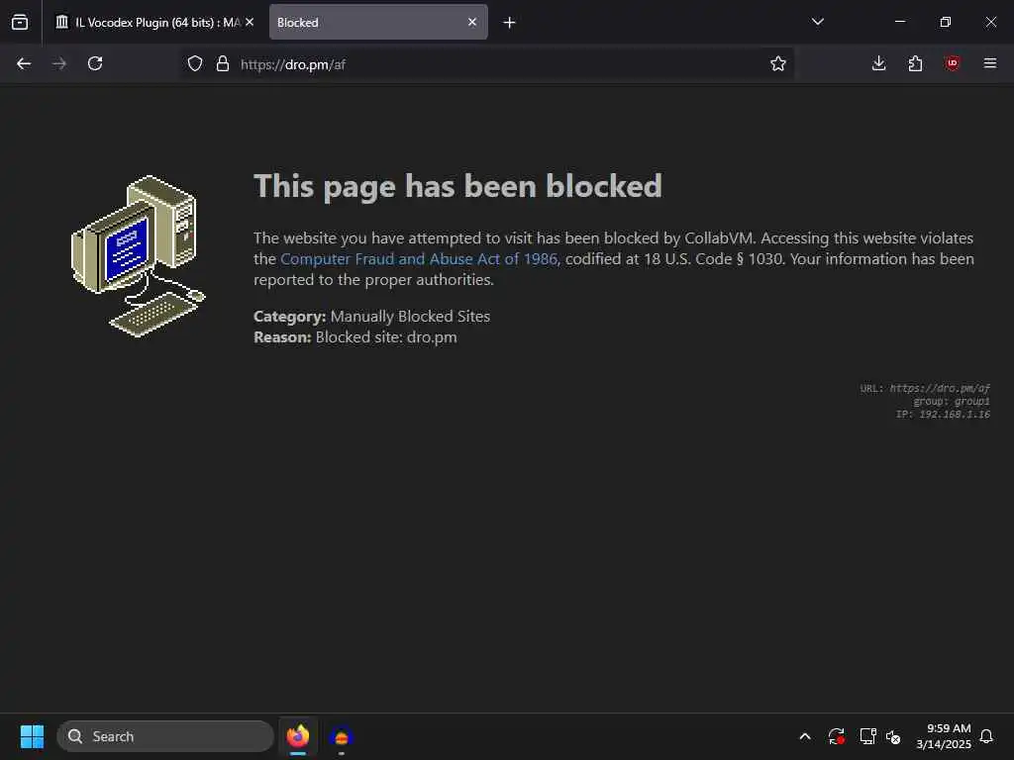Open the Firefox application menu
Image resolution: width=1014 pixels, height=760 pixels.
pyautogui.click(x=990, y=63)
